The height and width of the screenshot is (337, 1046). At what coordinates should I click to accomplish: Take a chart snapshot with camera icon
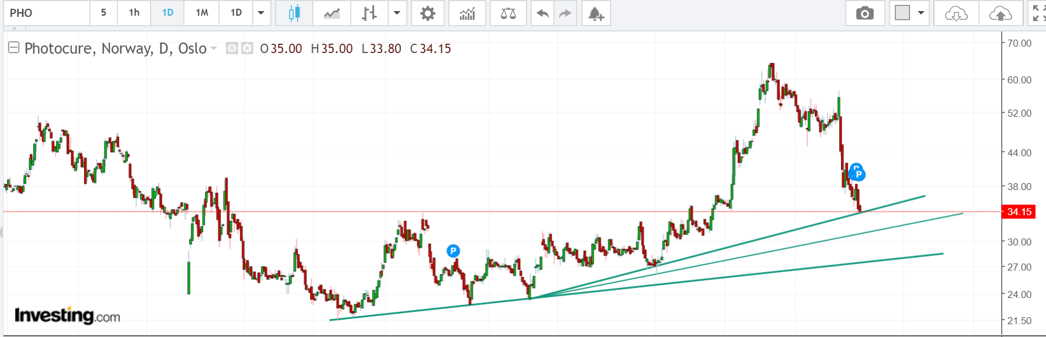pos(864,13)
